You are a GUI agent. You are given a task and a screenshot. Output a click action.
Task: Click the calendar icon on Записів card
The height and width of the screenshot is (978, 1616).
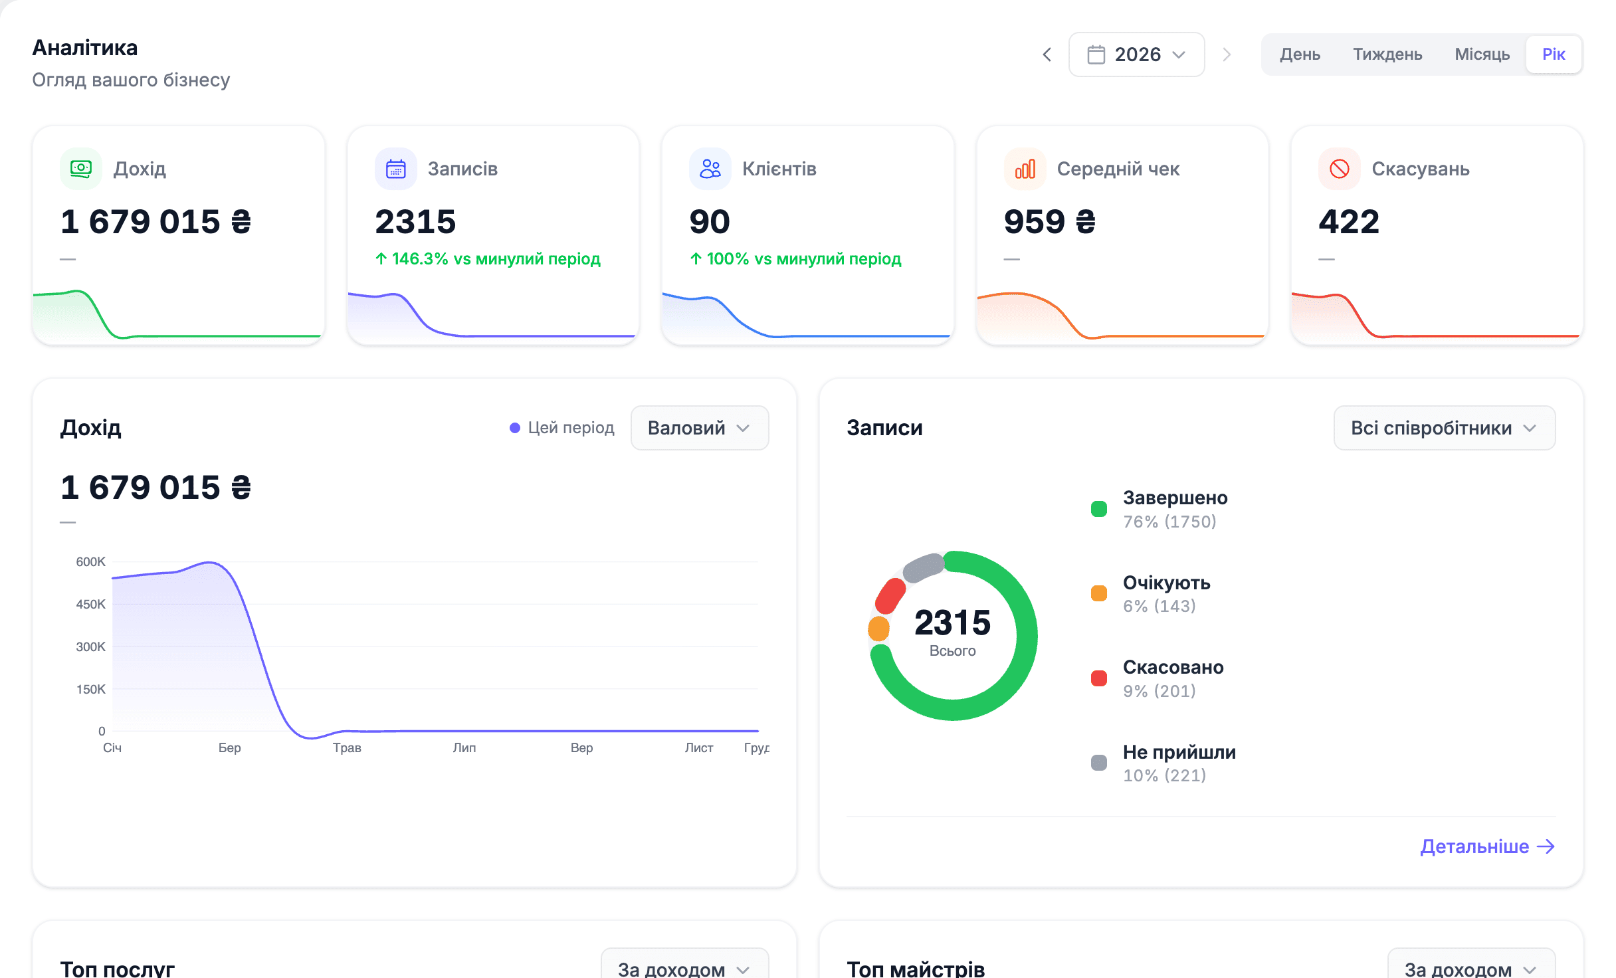tap(396, 169)
